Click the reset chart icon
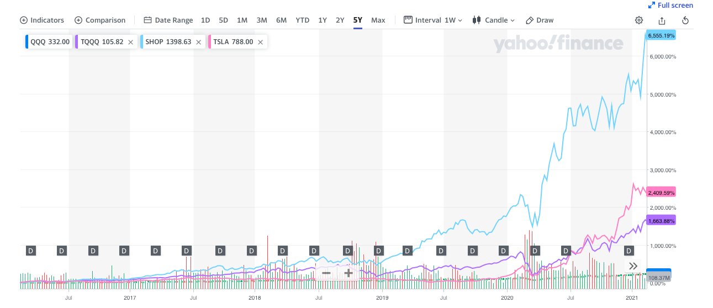The height and width of the screenshot is (308, 713). 685,20
